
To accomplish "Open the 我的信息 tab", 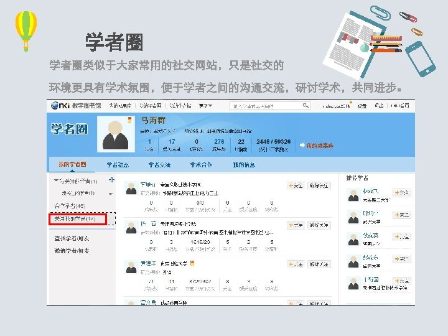I will (x=244, y=165).
